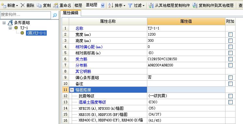Click the gear icon beside (底)TJ-1-1

point(22,33)
